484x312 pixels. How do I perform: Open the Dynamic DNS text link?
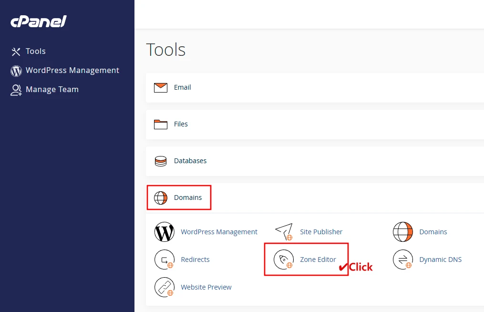coord(440,260)
